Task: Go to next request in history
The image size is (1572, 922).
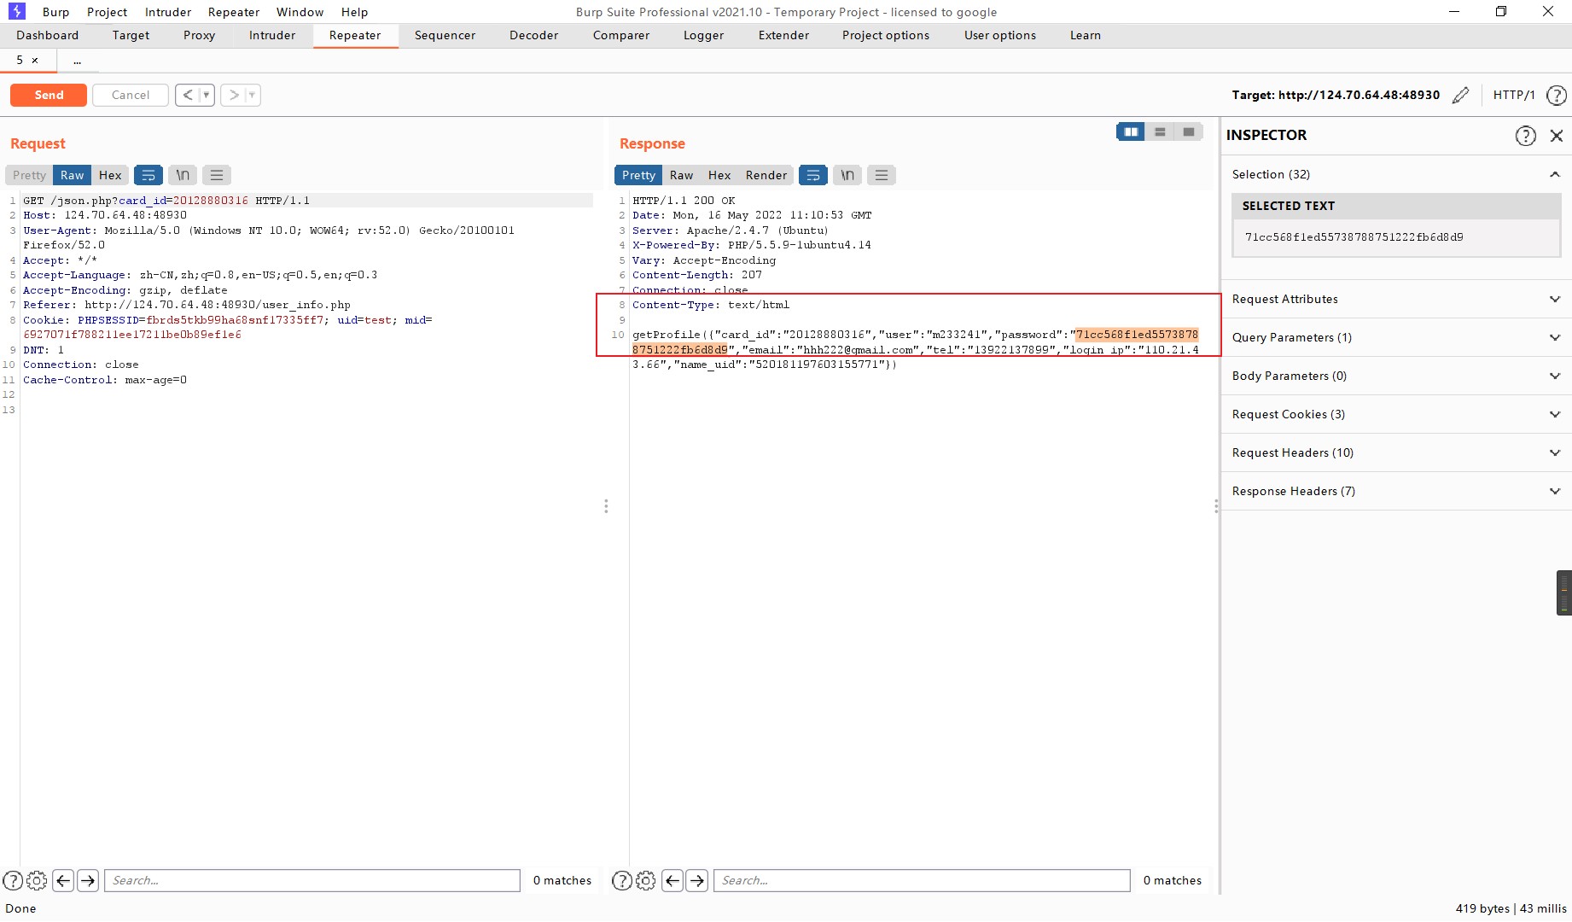Action: point(234,95)
